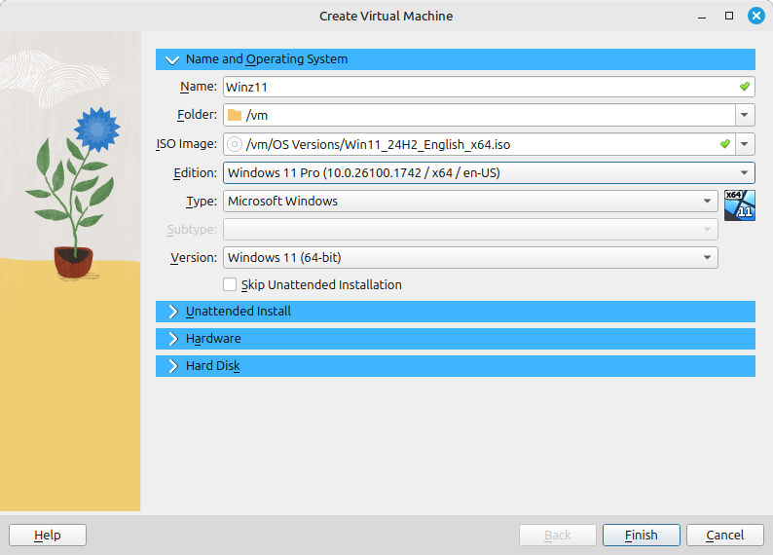Image resolution: width=773 pixels, height=555 pixels.
Task: Enable Skip Unattended Installation checkbox
Action: 230,285
